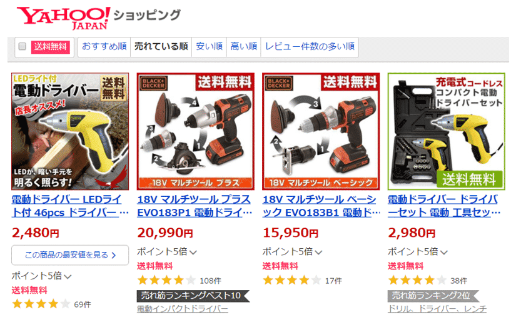Select the 売れている順 sort tab
Image resolution: width=516 pixels, height=317 pixels.
161,46
